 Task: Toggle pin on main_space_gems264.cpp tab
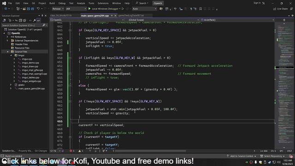pyautogui.click(x=112, y=16)
